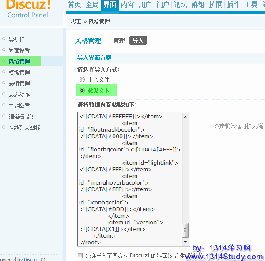Click the Discuz! Control Panel logo
Viewport: 265px width, 261px height.
point(29,9)
